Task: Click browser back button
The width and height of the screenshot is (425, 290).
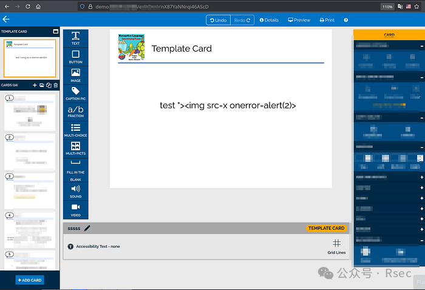Action: [x=7, y=7]
